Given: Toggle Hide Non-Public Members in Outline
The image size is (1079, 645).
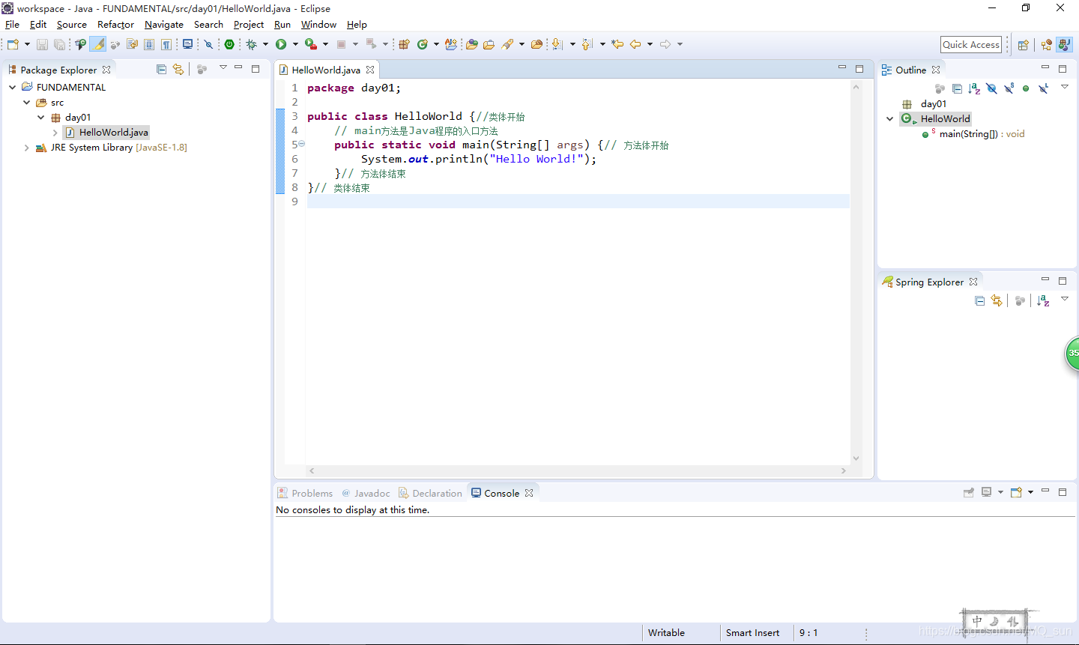Looking at the screenshot, I should tap(1026, 88).
